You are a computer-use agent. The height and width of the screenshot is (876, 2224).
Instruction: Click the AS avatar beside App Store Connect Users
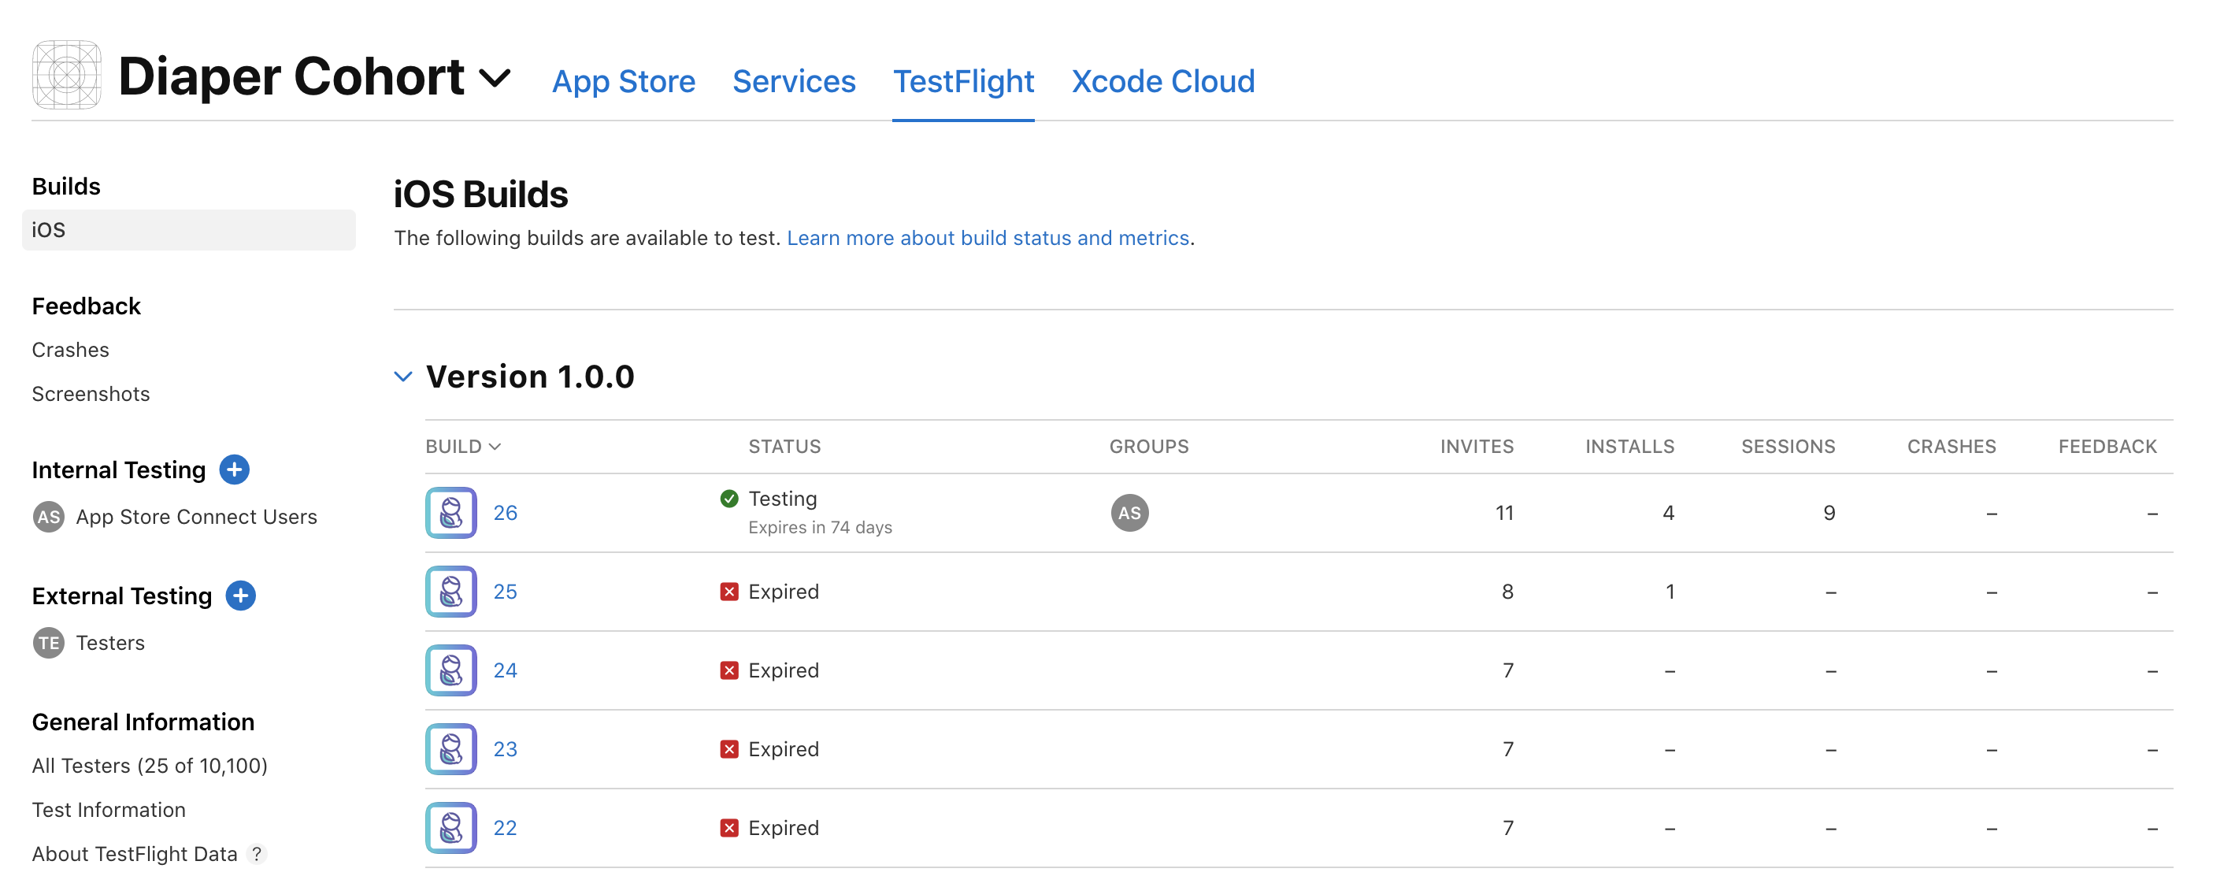point(48,517)
